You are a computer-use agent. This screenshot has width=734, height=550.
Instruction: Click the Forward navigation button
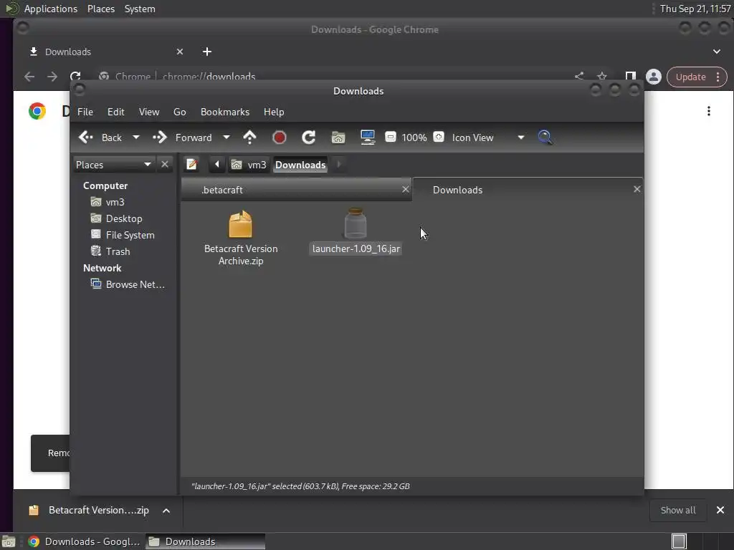(182, 137)
